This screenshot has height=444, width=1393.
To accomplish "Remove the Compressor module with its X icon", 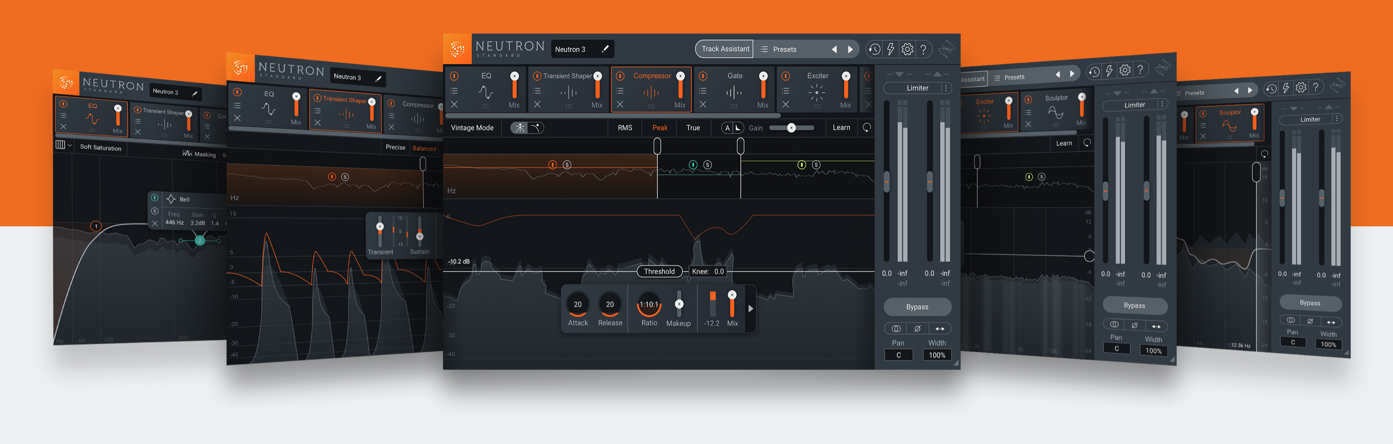I will tap(620, 104).
